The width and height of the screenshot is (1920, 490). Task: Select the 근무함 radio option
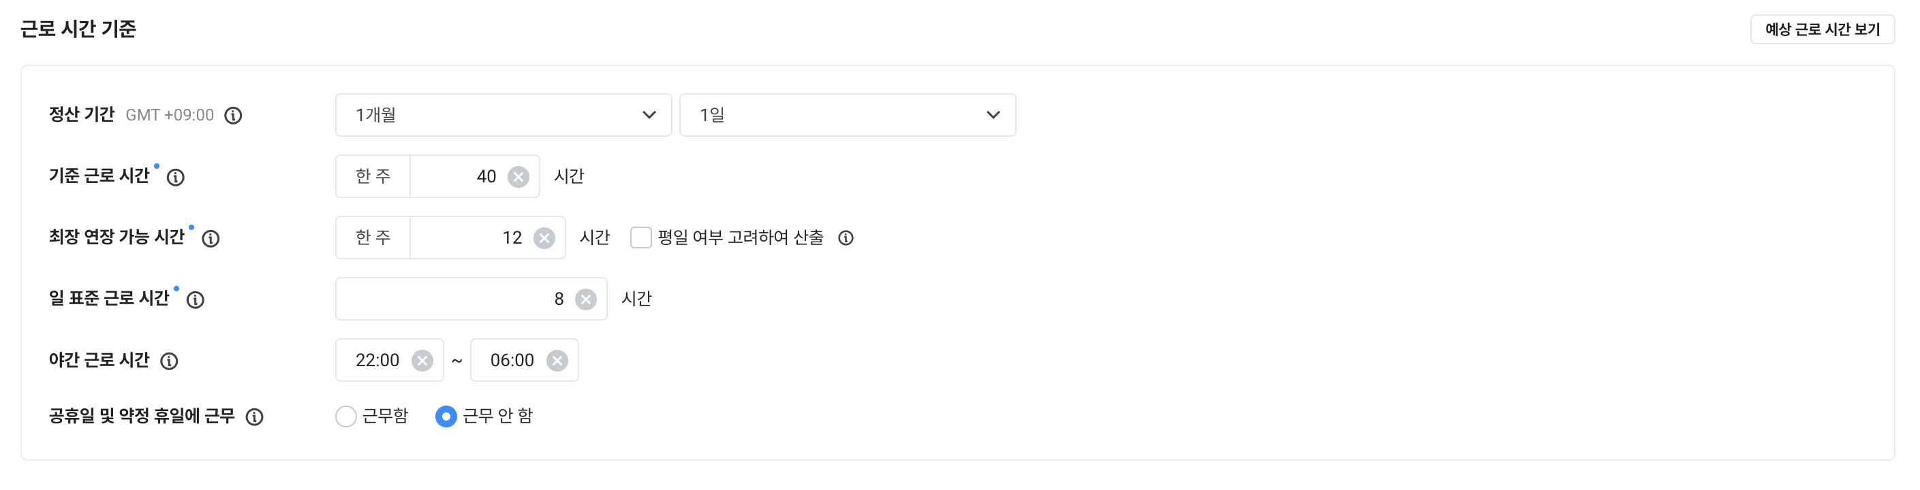coord(346,416)
